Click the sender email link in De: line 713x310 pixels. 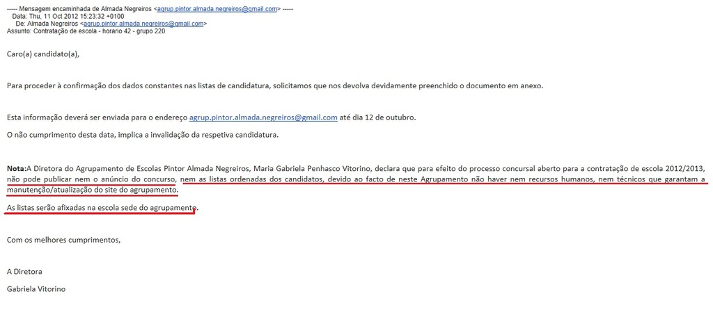click(x=143, y=24)
